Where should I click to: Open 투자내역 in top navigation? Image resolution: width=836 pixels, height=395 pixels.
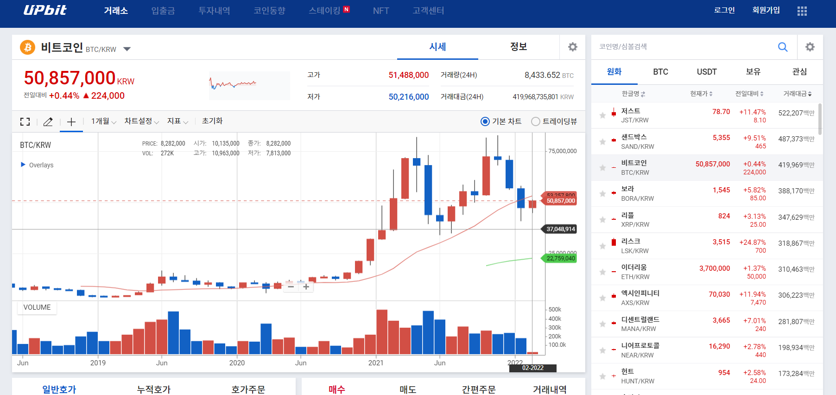[214, 11]
